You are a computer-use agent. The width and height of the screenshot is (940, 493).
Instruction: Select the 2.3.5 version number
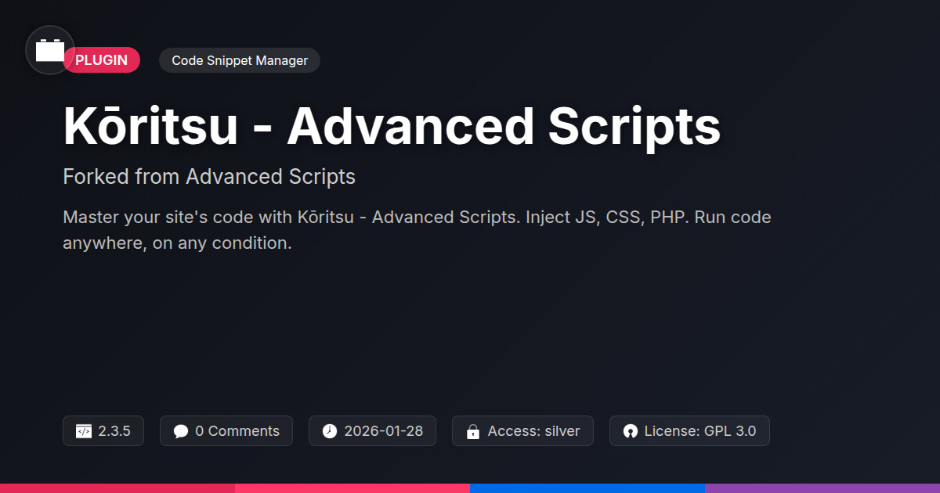coord(114,431)
